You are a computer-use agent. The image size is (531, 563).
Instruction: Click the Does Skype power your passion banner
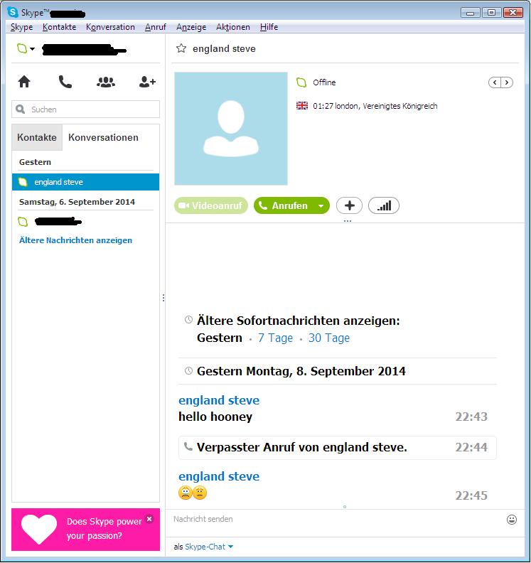[x=85, y=530]
